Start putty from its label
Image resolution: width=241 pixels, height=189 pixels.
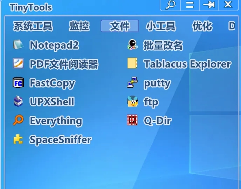click(157, 84)
